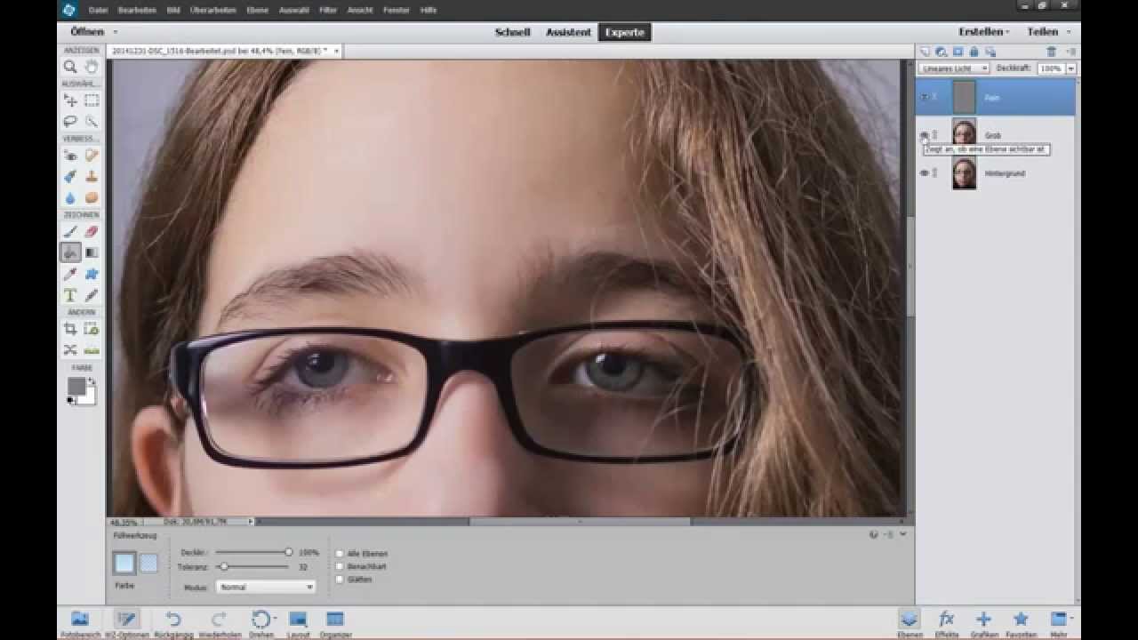Select the Straighten tool
1138x640 pixels.
pyautogui.click(x=91, y=349)
